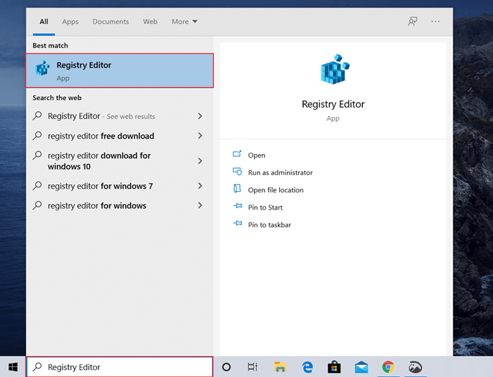Open the Windows Start button
Screen dimensions: 493x377
pos(13,367)
